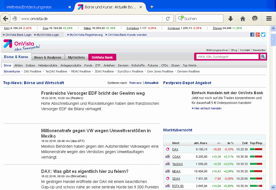Image resolution: width=276 pixels, height=190 pixels.
Task: Open Rohstoffe menu item
Action: (138, 65)
